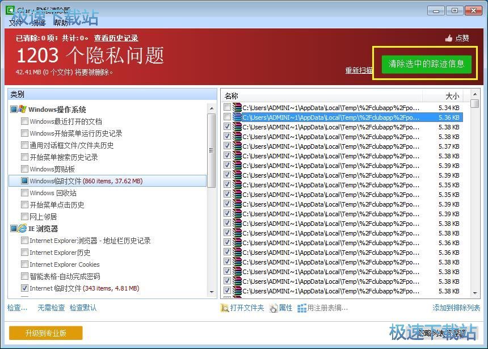Screen dimensions: 488x349
Task: Toggle the Windows操作系统 group checkbox
Action: (x=14, y=110)
